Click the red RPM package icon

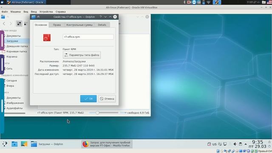click(x=47, y=37)
